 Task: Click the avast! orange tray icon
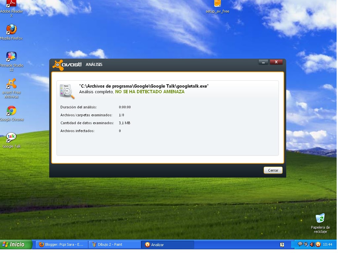point(319,245)
